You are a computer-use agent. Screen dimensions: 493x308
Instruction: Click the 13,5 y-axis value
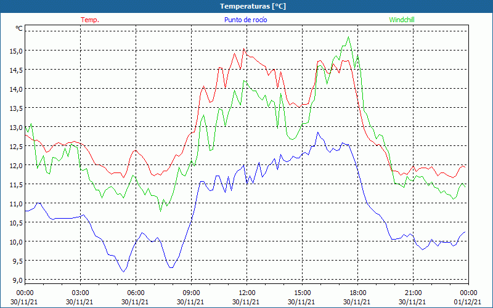17,108
